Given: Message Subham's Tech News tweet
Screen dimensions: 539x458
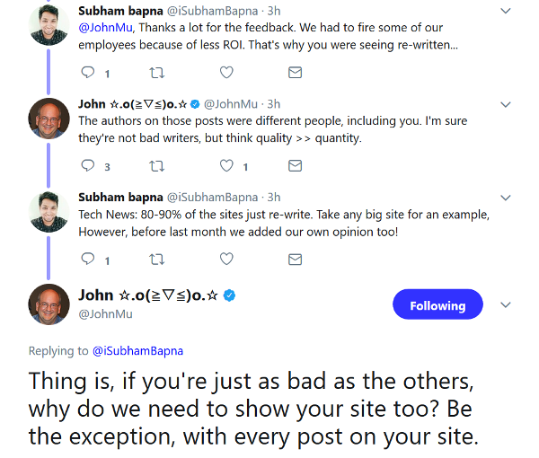Looking at the screenshot, I should 295,260.
